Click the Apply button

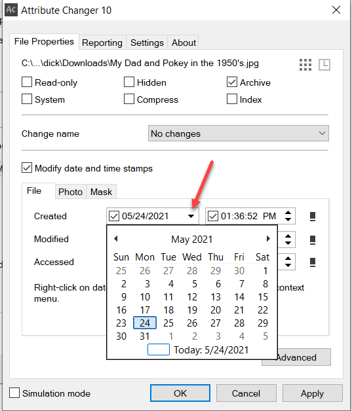click(x=313, y=393)
